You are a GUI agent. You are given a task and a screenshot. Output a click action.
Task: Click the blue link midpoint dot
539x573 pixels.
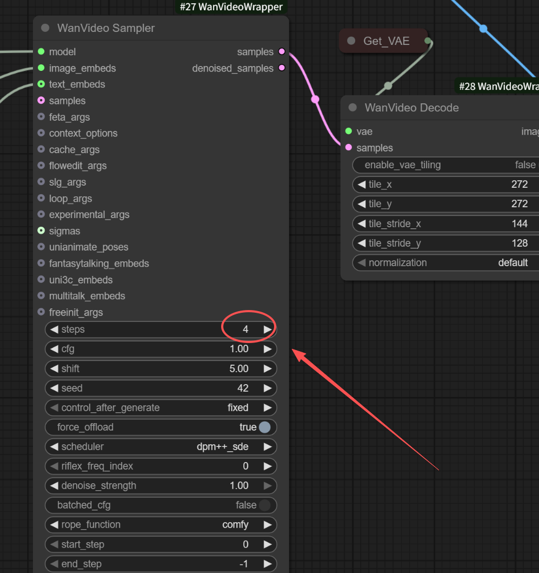pyautogui.click(x=483, y=29)
